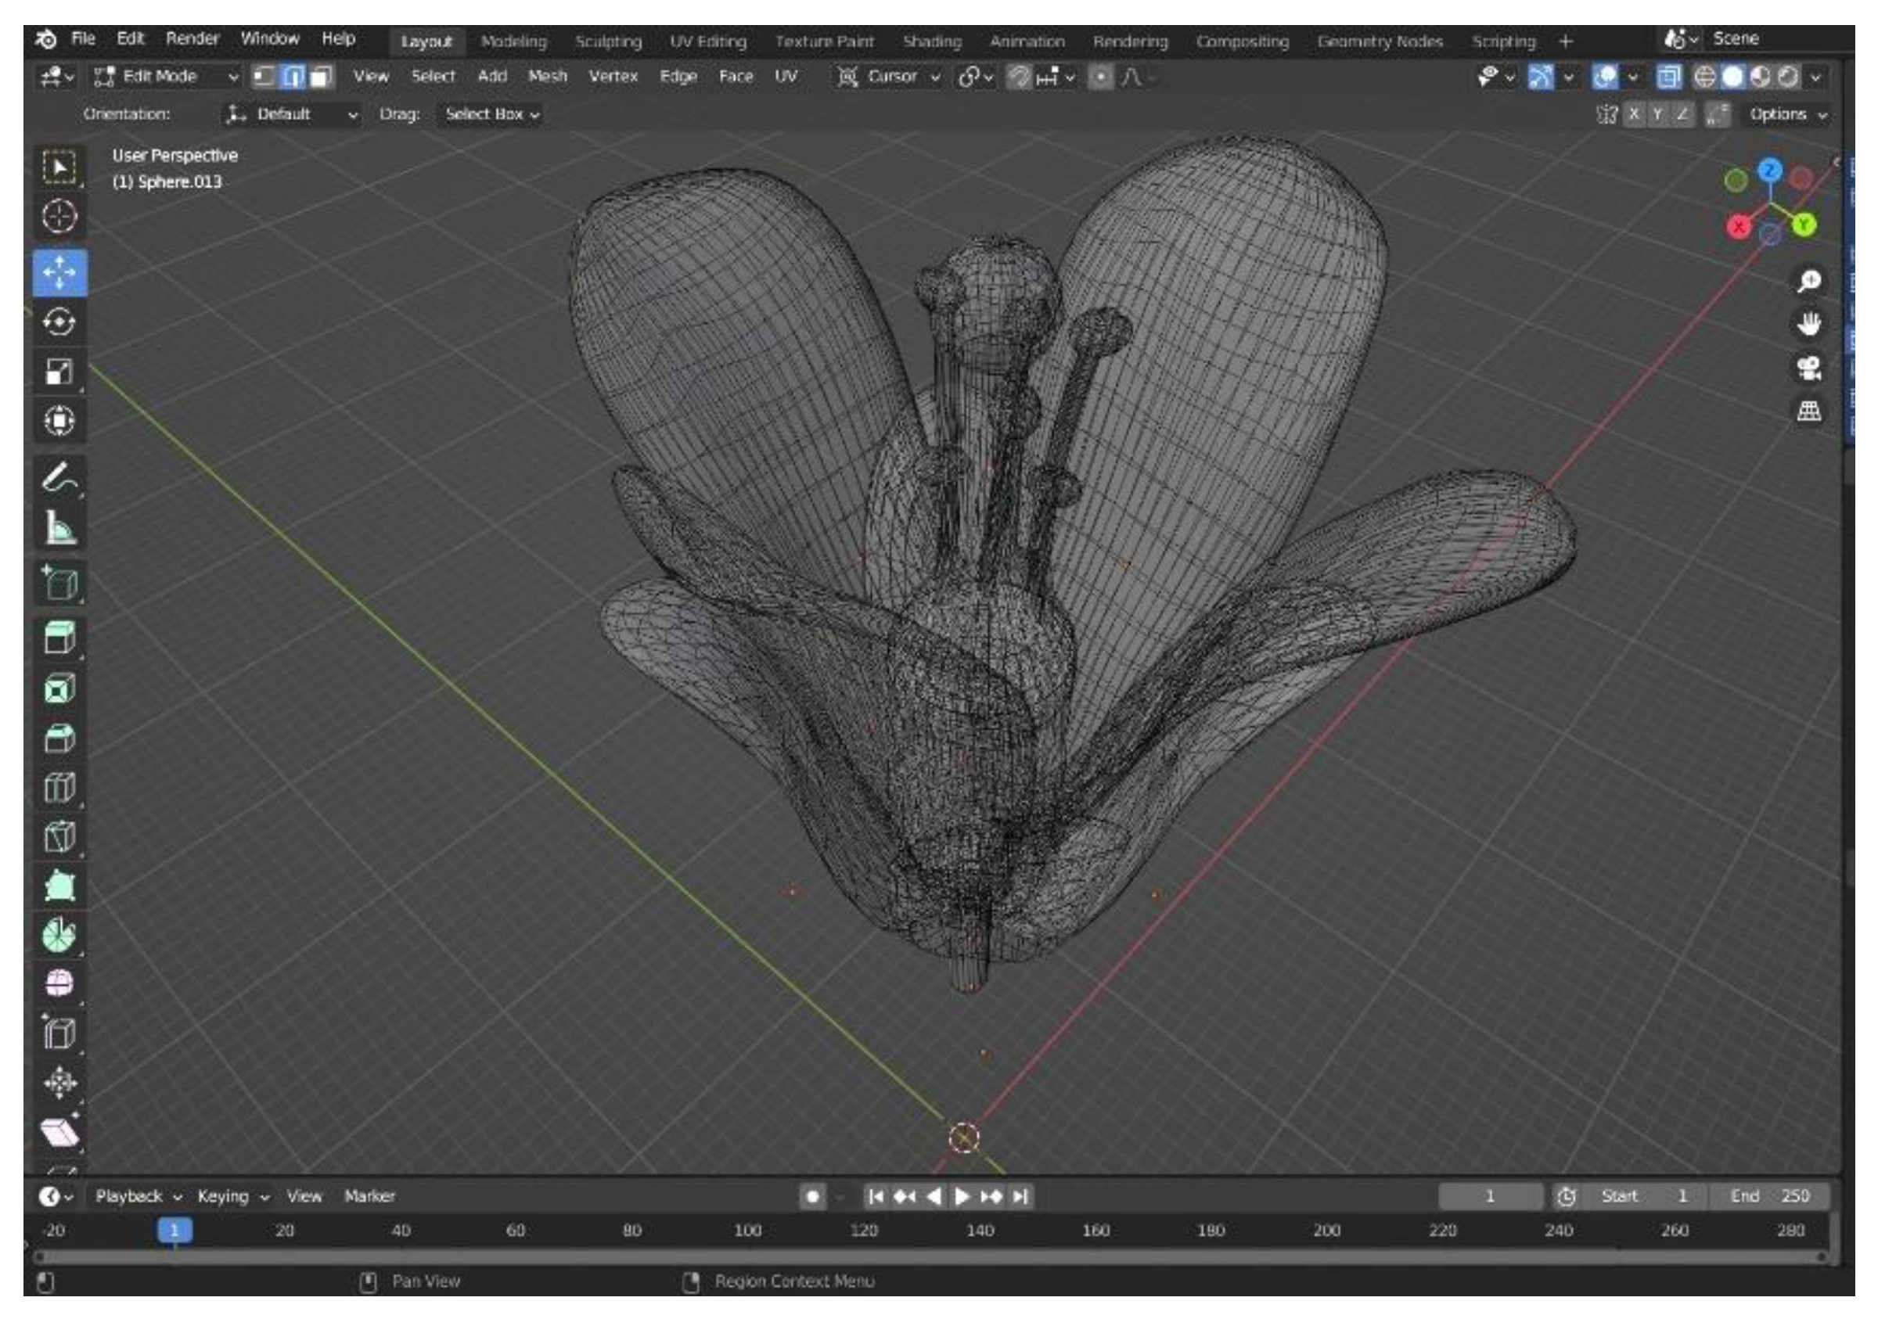Select the Measure tool
1878x1319 pixels.
click(59, 527)
